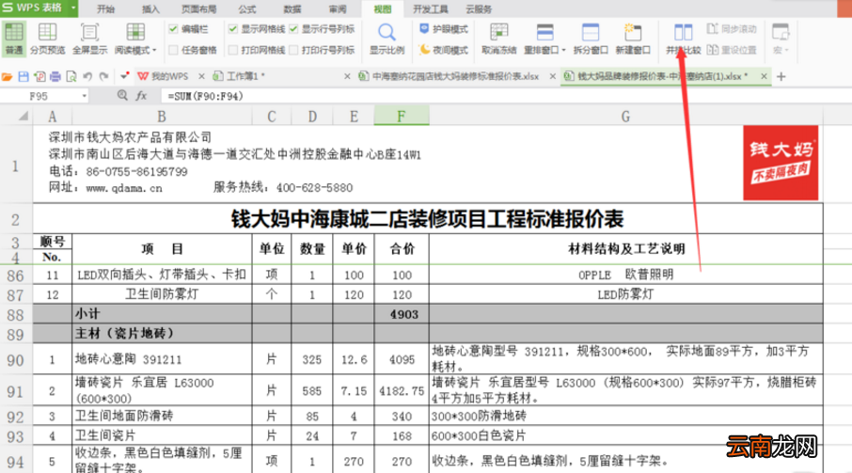
Task: Turn on 阅读模式 reading mode icon
Action: (135, 32)
